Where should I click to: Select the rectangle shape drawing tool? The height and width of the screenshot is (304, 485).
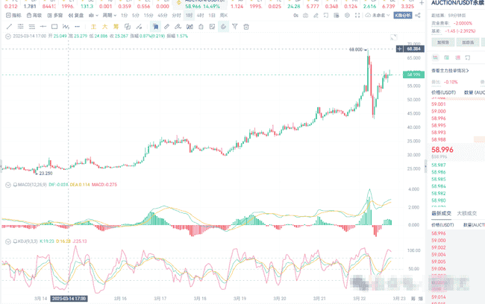coord(54,26)
